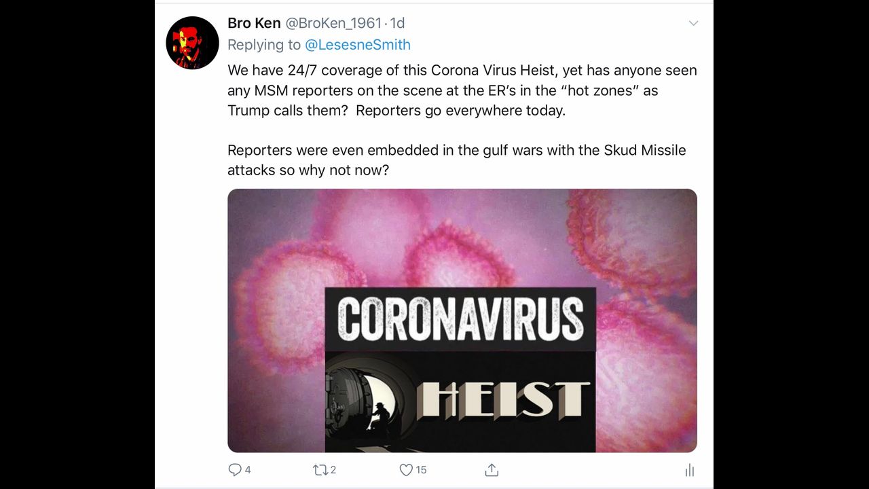This screenshot has width=869, height=489.
Task: Like the tweet with the heart icon
Action: click(406, 469)
